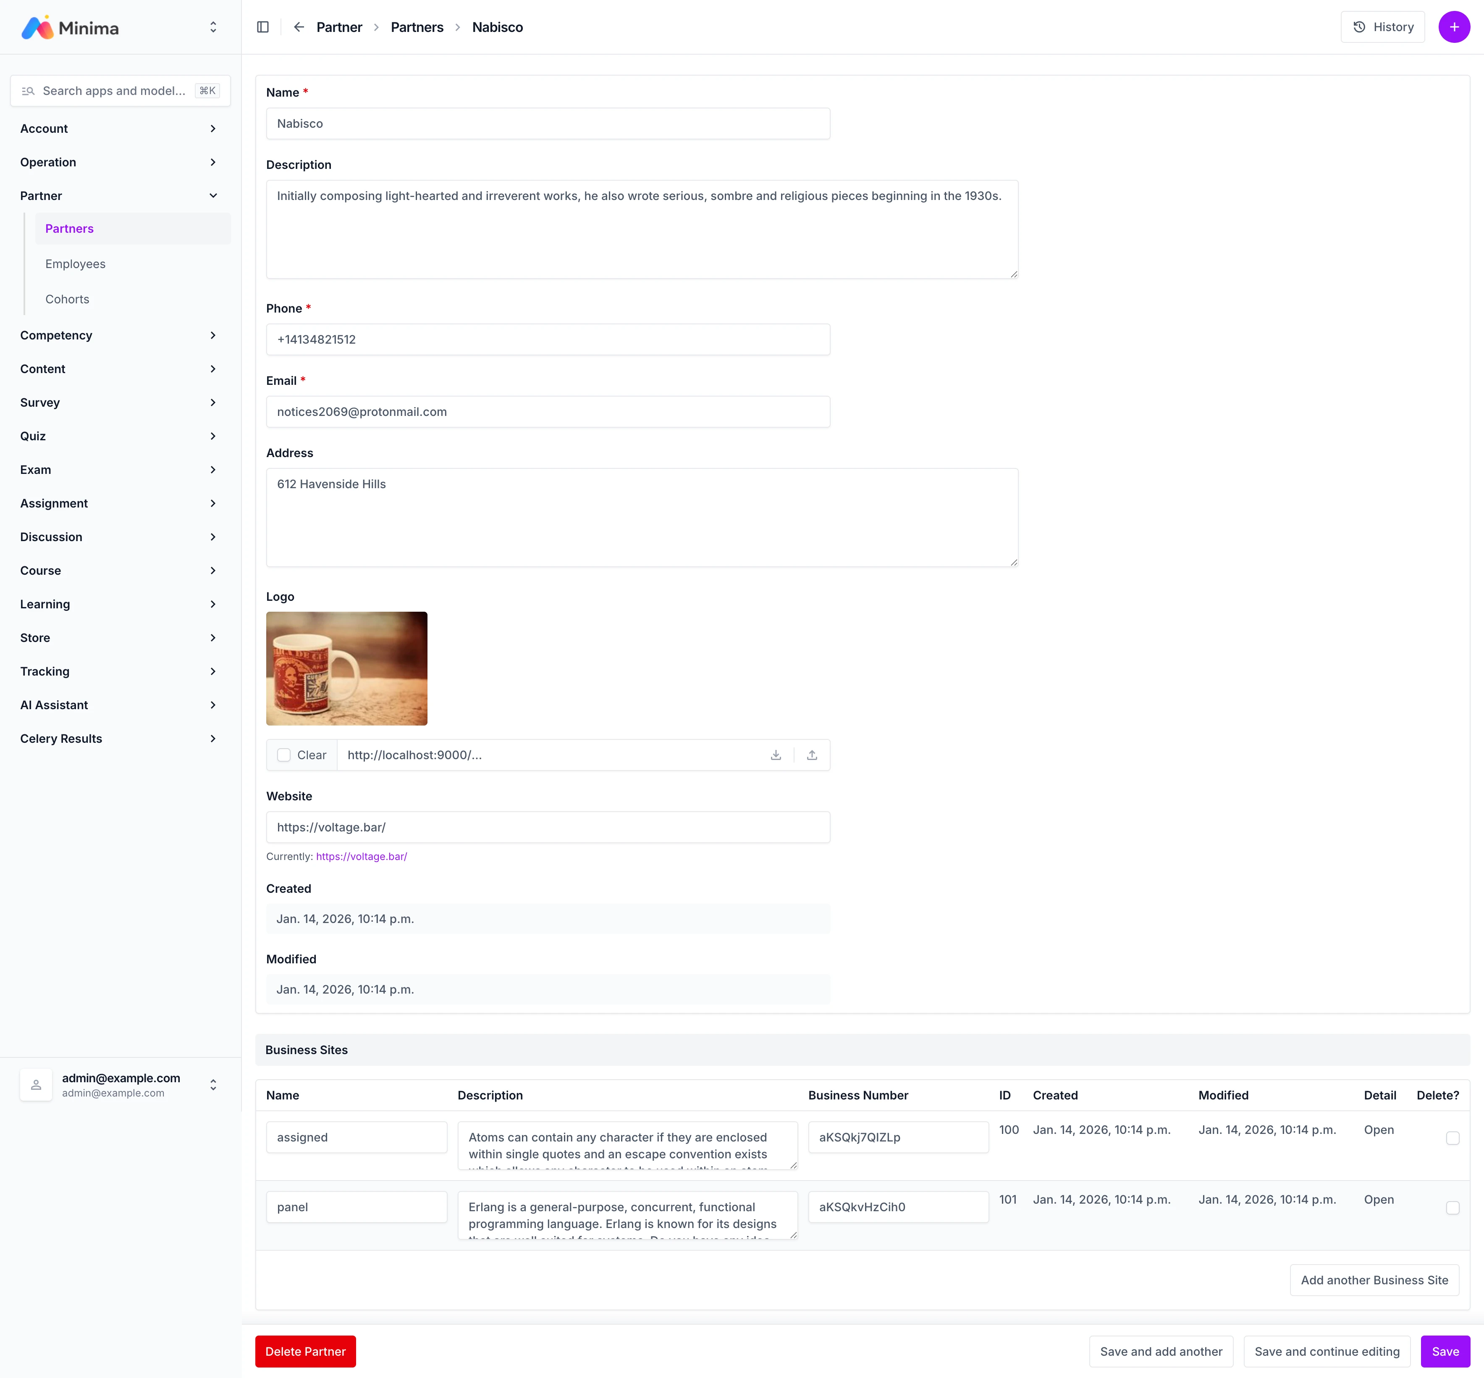Image resolution: width=1484 pixels, height=1378 pixels.
Task: Click the Delete Partner button
Action: click(305, 1351)
